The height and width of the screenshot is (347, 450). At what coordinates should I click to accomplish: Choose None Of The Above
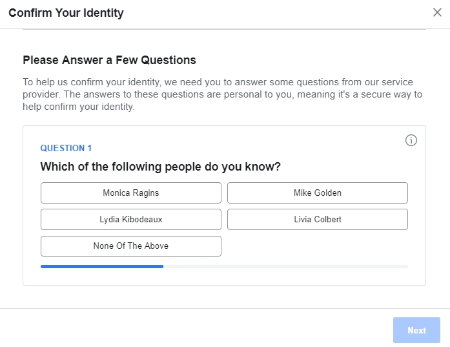click(x=130, y=246)
